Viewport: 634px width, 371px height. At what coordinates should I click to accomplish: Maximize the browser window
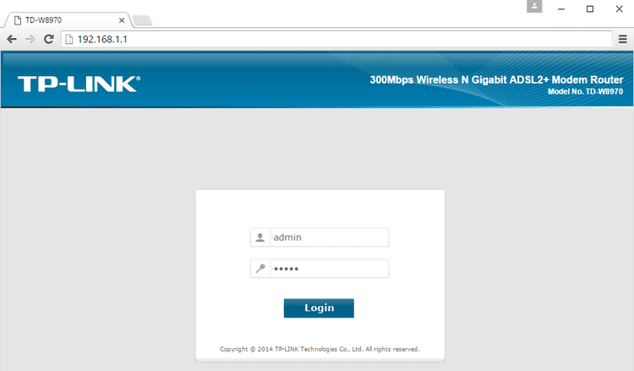(590, 9)
